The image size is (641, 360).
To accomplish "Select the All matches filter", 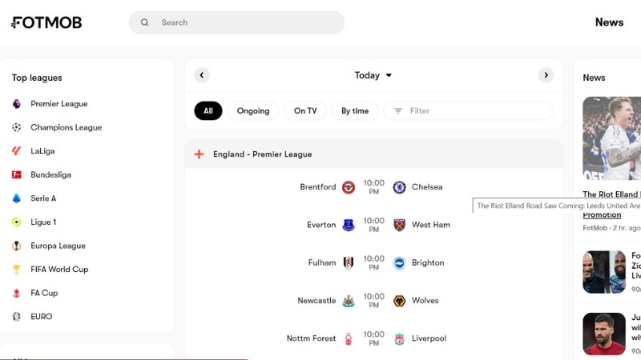I will tap(208, 111).
